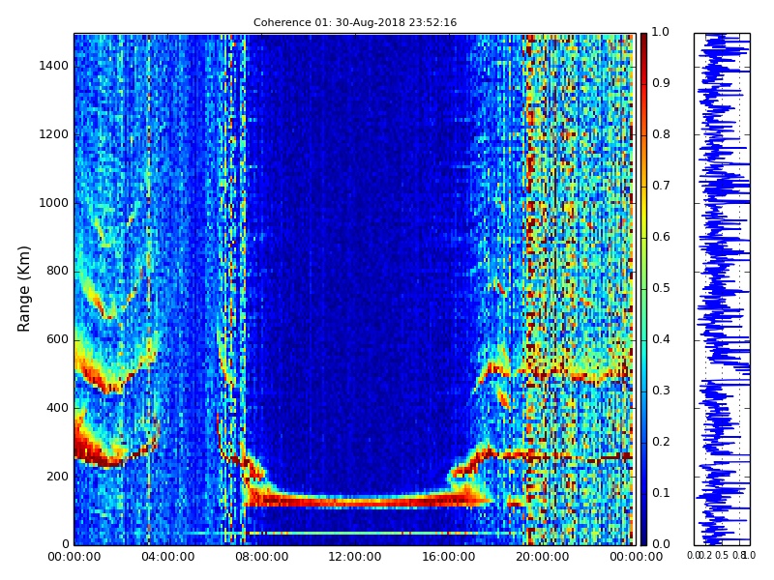The height and width of the screenshot is (580, 774).
Task: Click the 200 range tick label
Action: [x=58, y=477]
